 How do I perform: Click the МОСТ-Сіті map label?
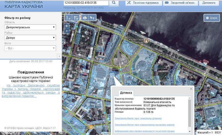102,89
